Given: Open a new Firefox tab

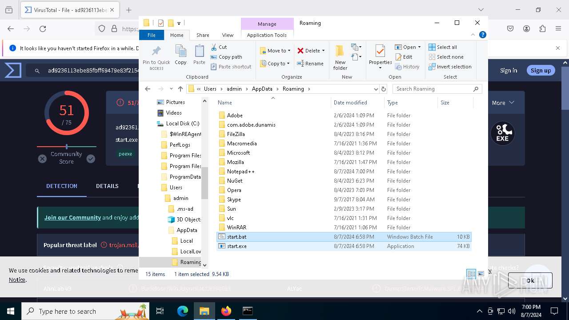Looking at the screenshot, I should [x=128, y=10].
